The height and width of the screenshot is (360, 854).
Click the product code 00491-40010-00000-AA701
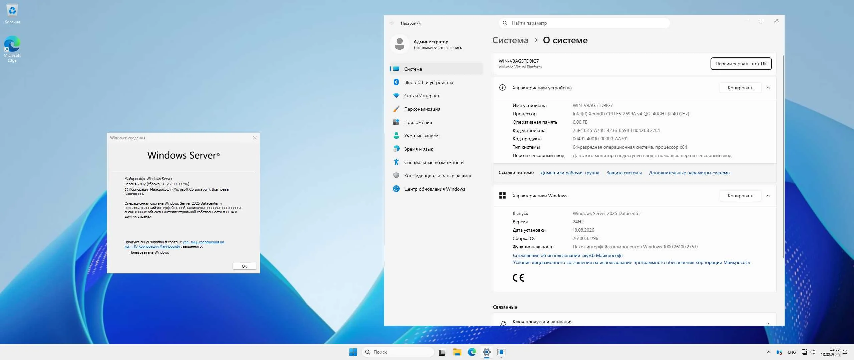pyautogui.click(x=600, y=139)
